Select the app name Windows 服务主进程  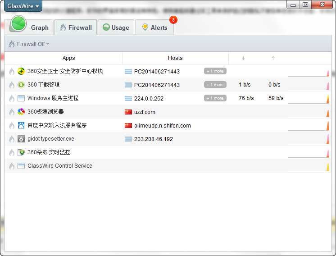click(x=53, y=98)
